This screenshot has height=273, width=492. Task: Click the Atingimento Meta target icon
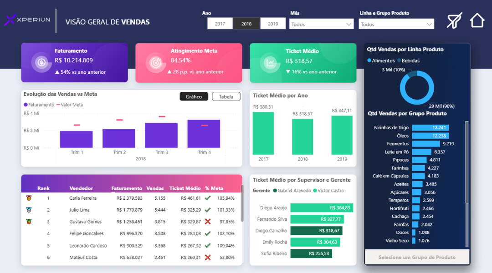point(155,62)
